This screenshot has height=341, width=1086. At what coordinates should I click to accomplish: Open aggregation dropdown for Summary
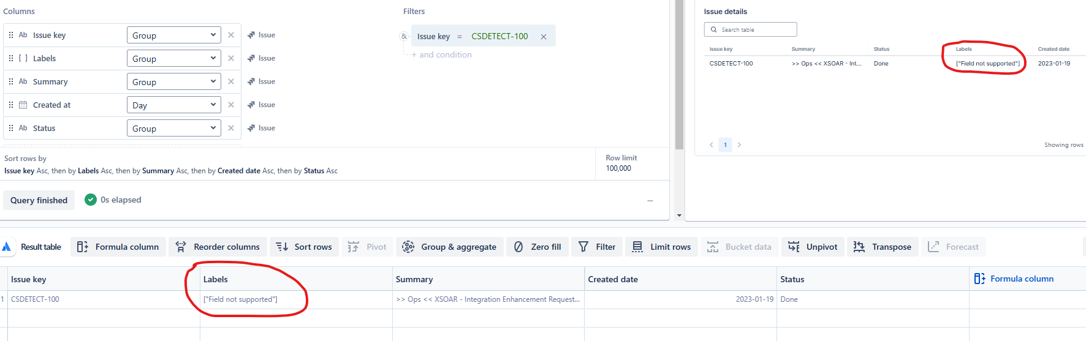tap(174, 81)
